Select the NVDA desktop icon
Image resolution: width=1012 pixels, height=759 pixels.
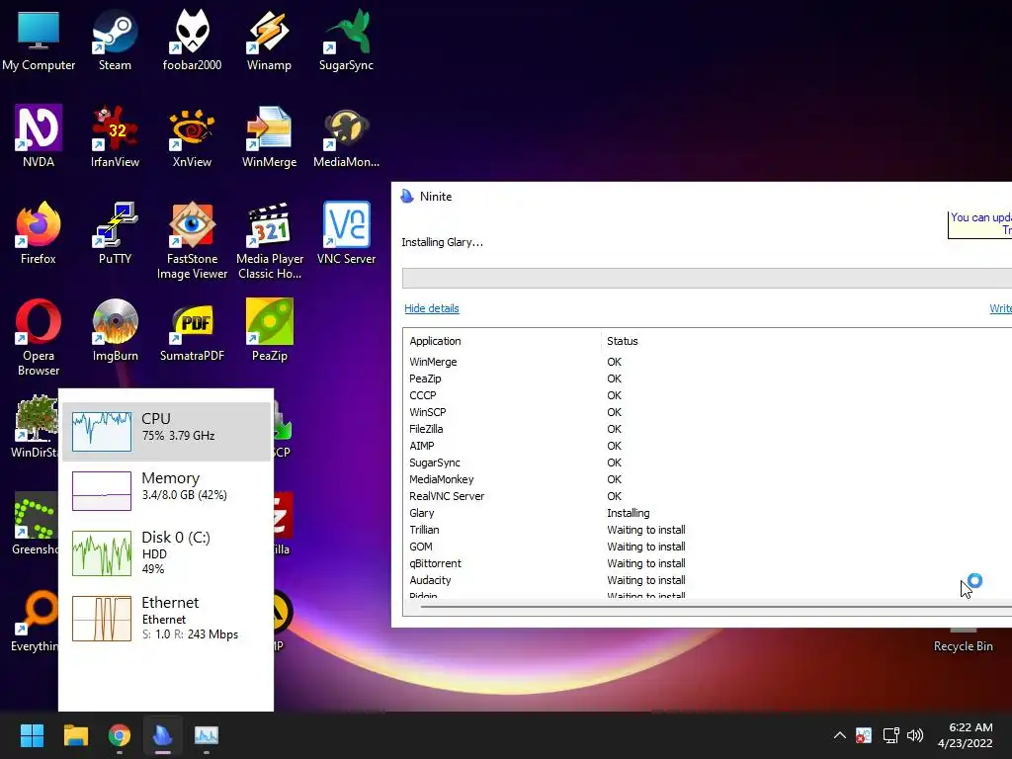coord(39,136)
